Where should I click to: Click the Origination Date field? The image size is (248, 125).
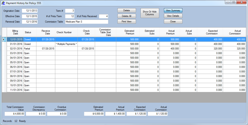click(x=30, y=11)
